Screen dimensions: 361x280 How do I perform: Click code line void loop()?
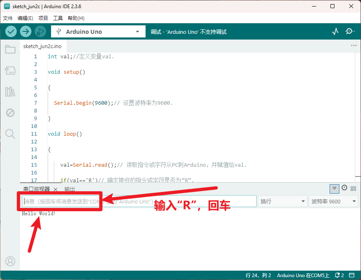(x=65, y=134)
